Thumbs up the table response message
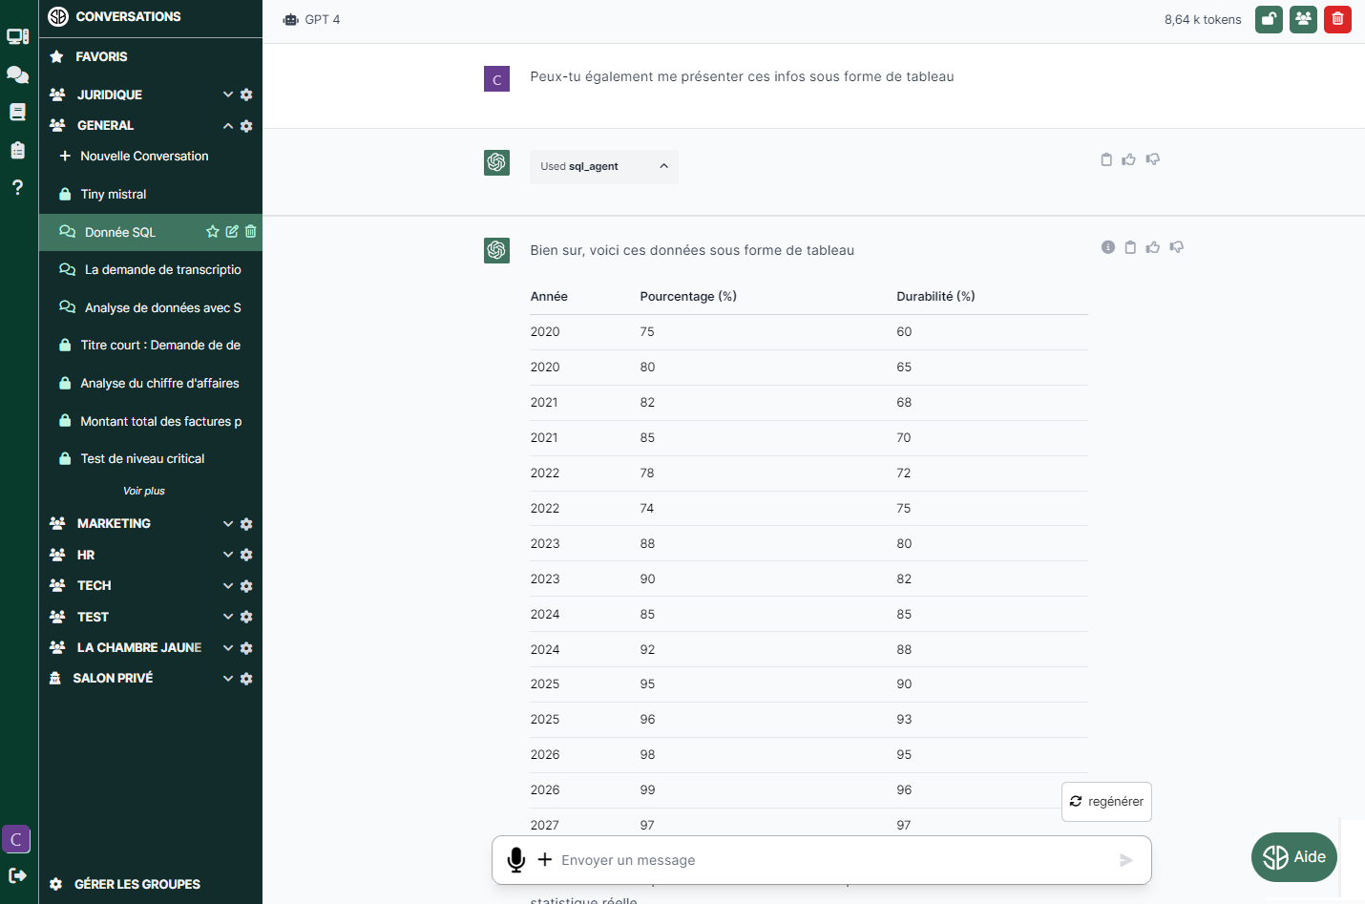Screen dimensions: 1365x904 (1153, 247)
